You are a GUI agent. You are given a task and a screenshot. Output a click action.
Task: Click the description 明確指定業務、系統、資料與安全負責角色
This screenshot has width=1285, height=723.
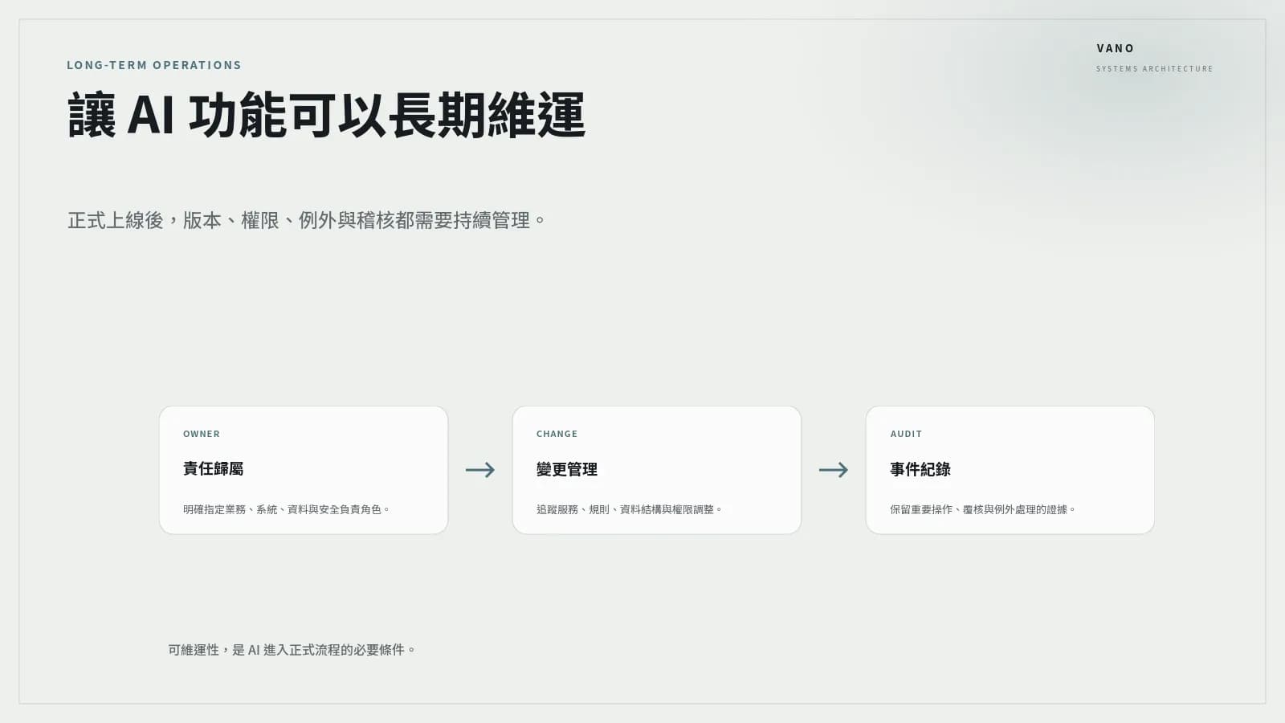pyautogui.click(x=287, y=509)
